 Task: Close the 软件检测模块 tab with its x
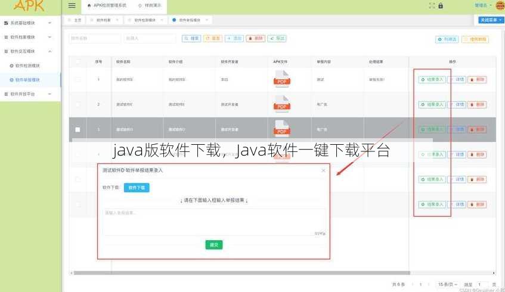coord(162,20)
